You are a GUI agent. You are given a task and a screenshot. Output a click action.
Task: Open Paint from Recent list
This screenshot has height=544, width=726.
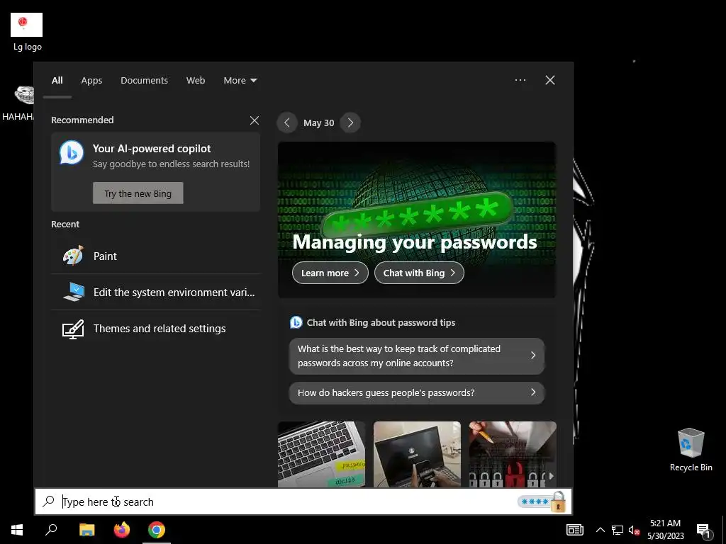[x=155, y=256]
